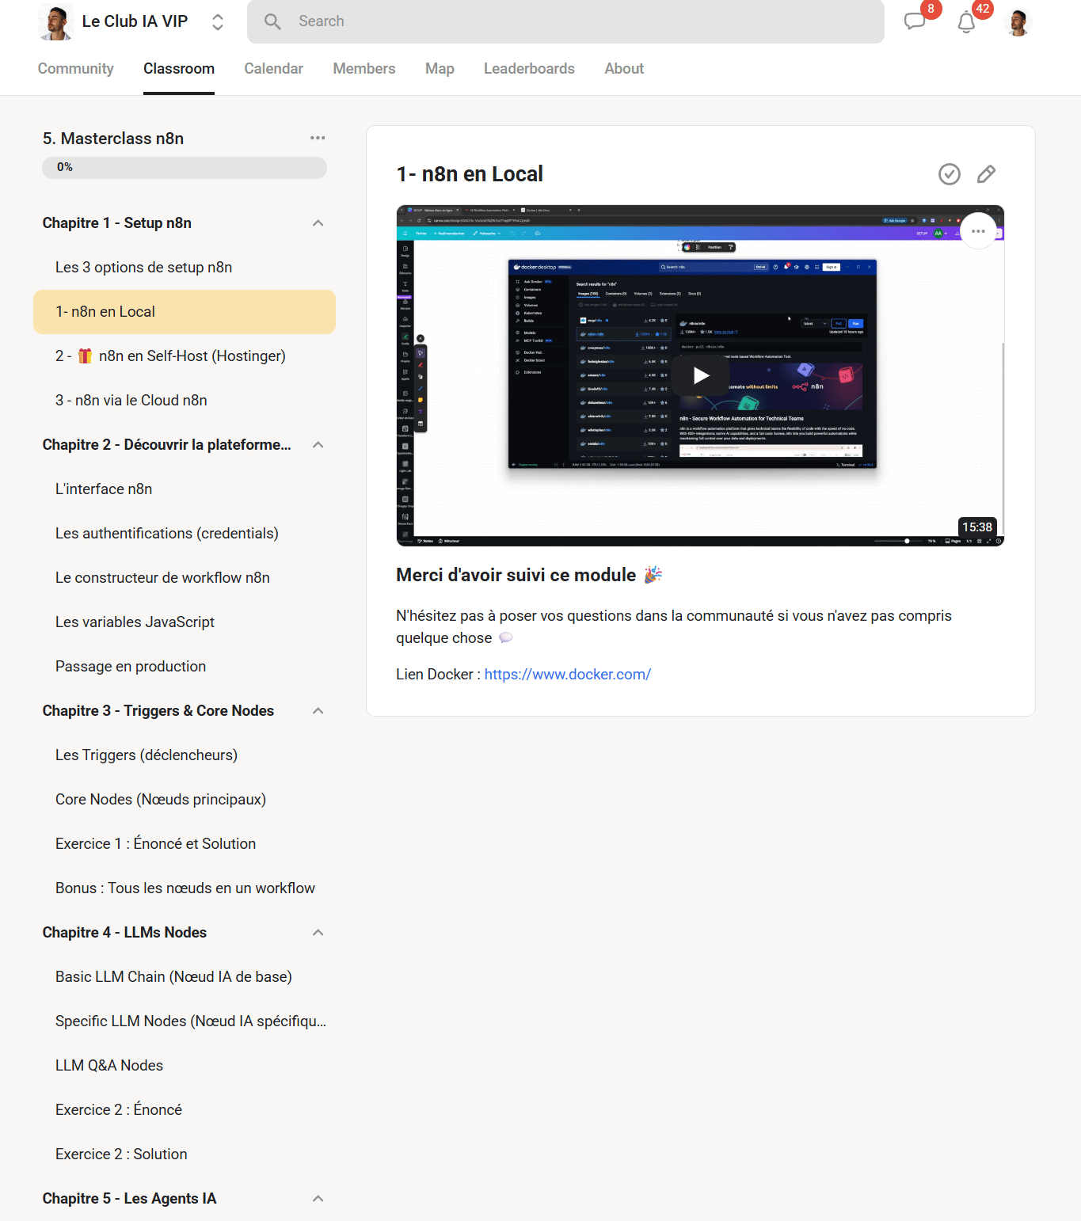This screenshot has height=1221, width=1081.
Task: Open lesson Bonus : Tous les nœuds en un workflow
Action: pyautogui.click(x=185, y=888)
